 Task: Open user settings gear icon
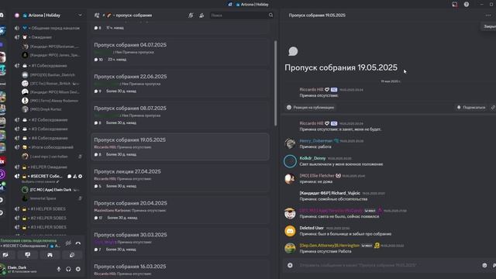pos(78,269)
